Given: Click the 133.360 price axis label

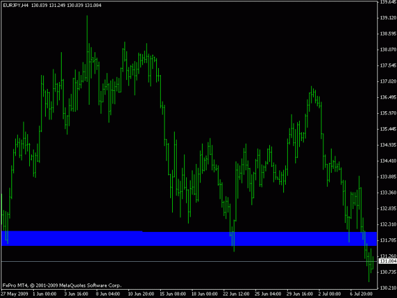Looking at the screenshot, I should point(388,193).
